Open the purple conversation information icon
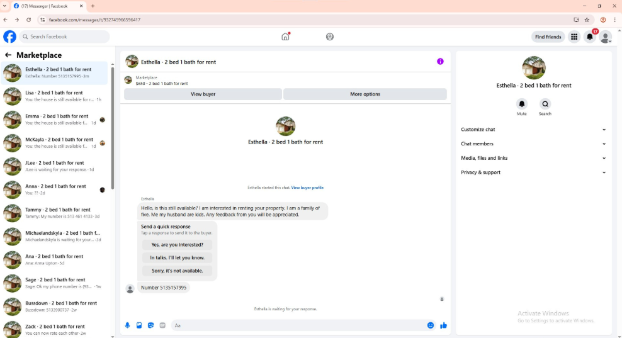Image resolution: width=622 pixels, height=338 pixels. click(x=440, y=62)
